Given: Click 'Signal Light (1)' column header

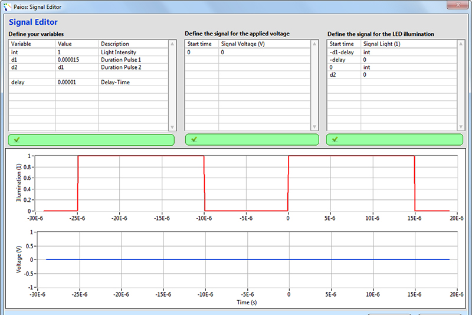Looking at the screenshot, I should pyautogui.click(x=409, y=44).
